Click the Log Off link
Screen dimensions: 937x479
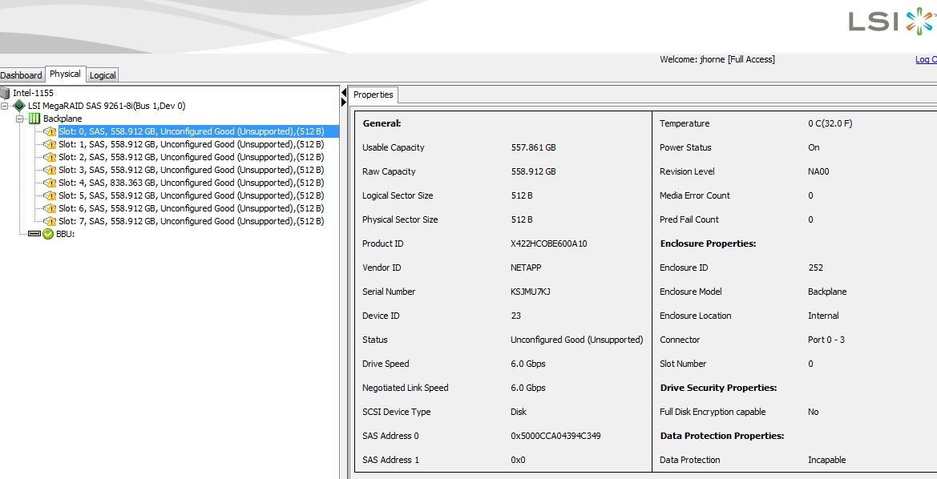[x=927, y=59]
